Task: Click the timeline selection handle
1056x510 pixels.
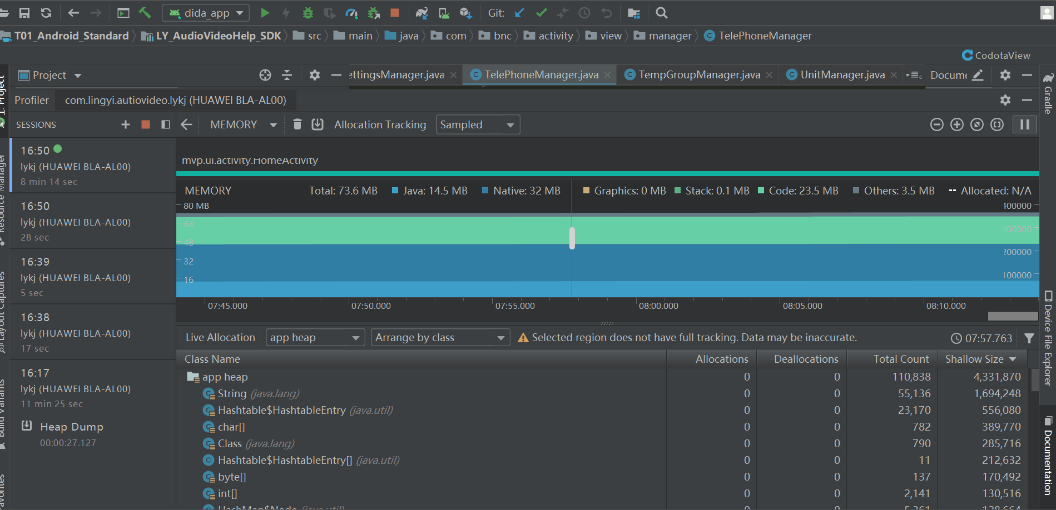Action: pos(572,238)
